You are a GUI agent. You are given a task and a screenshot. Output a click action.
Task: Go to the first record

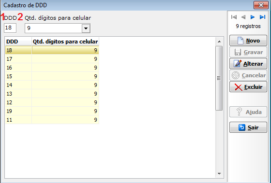pyautogui.click(x=234, y=17)
